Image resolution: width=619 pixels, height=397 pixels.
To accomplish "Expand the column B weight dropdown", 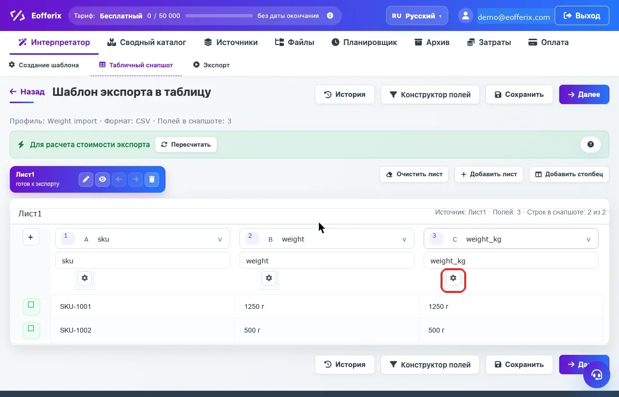I will pyautogui.click(x=326, y=239).
